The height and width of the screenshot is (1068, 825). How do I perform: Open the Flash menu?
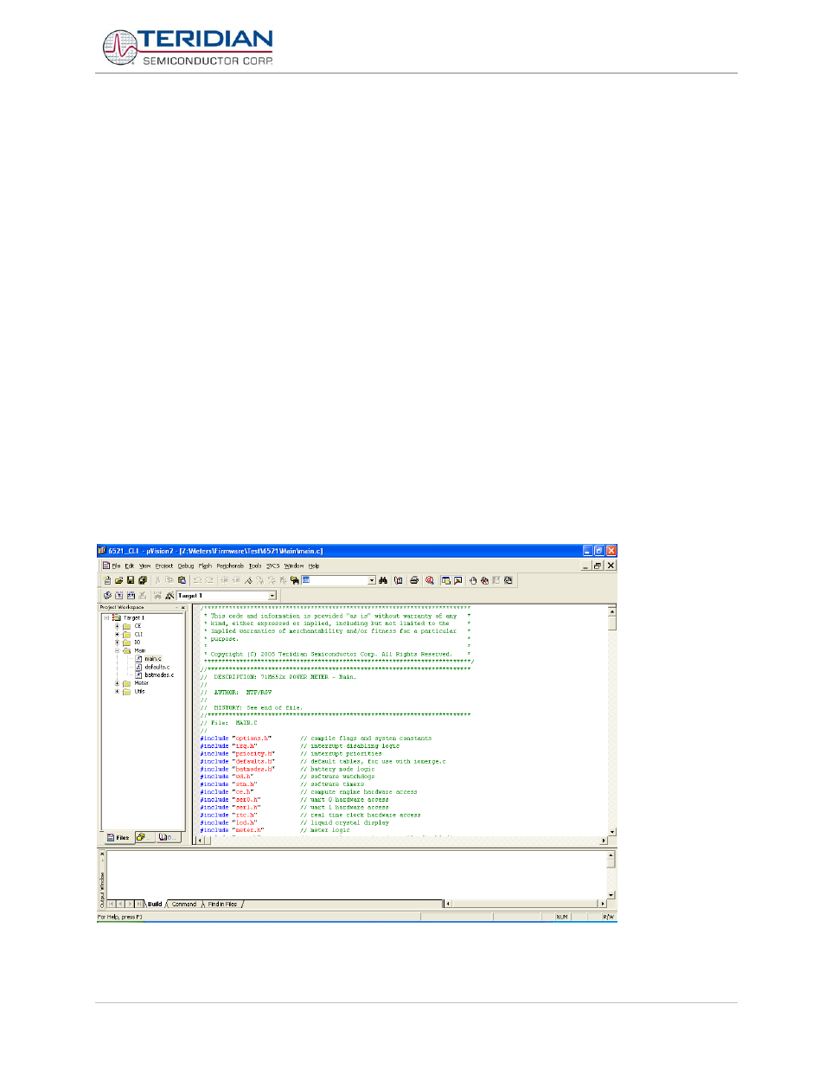click(205, 566)
